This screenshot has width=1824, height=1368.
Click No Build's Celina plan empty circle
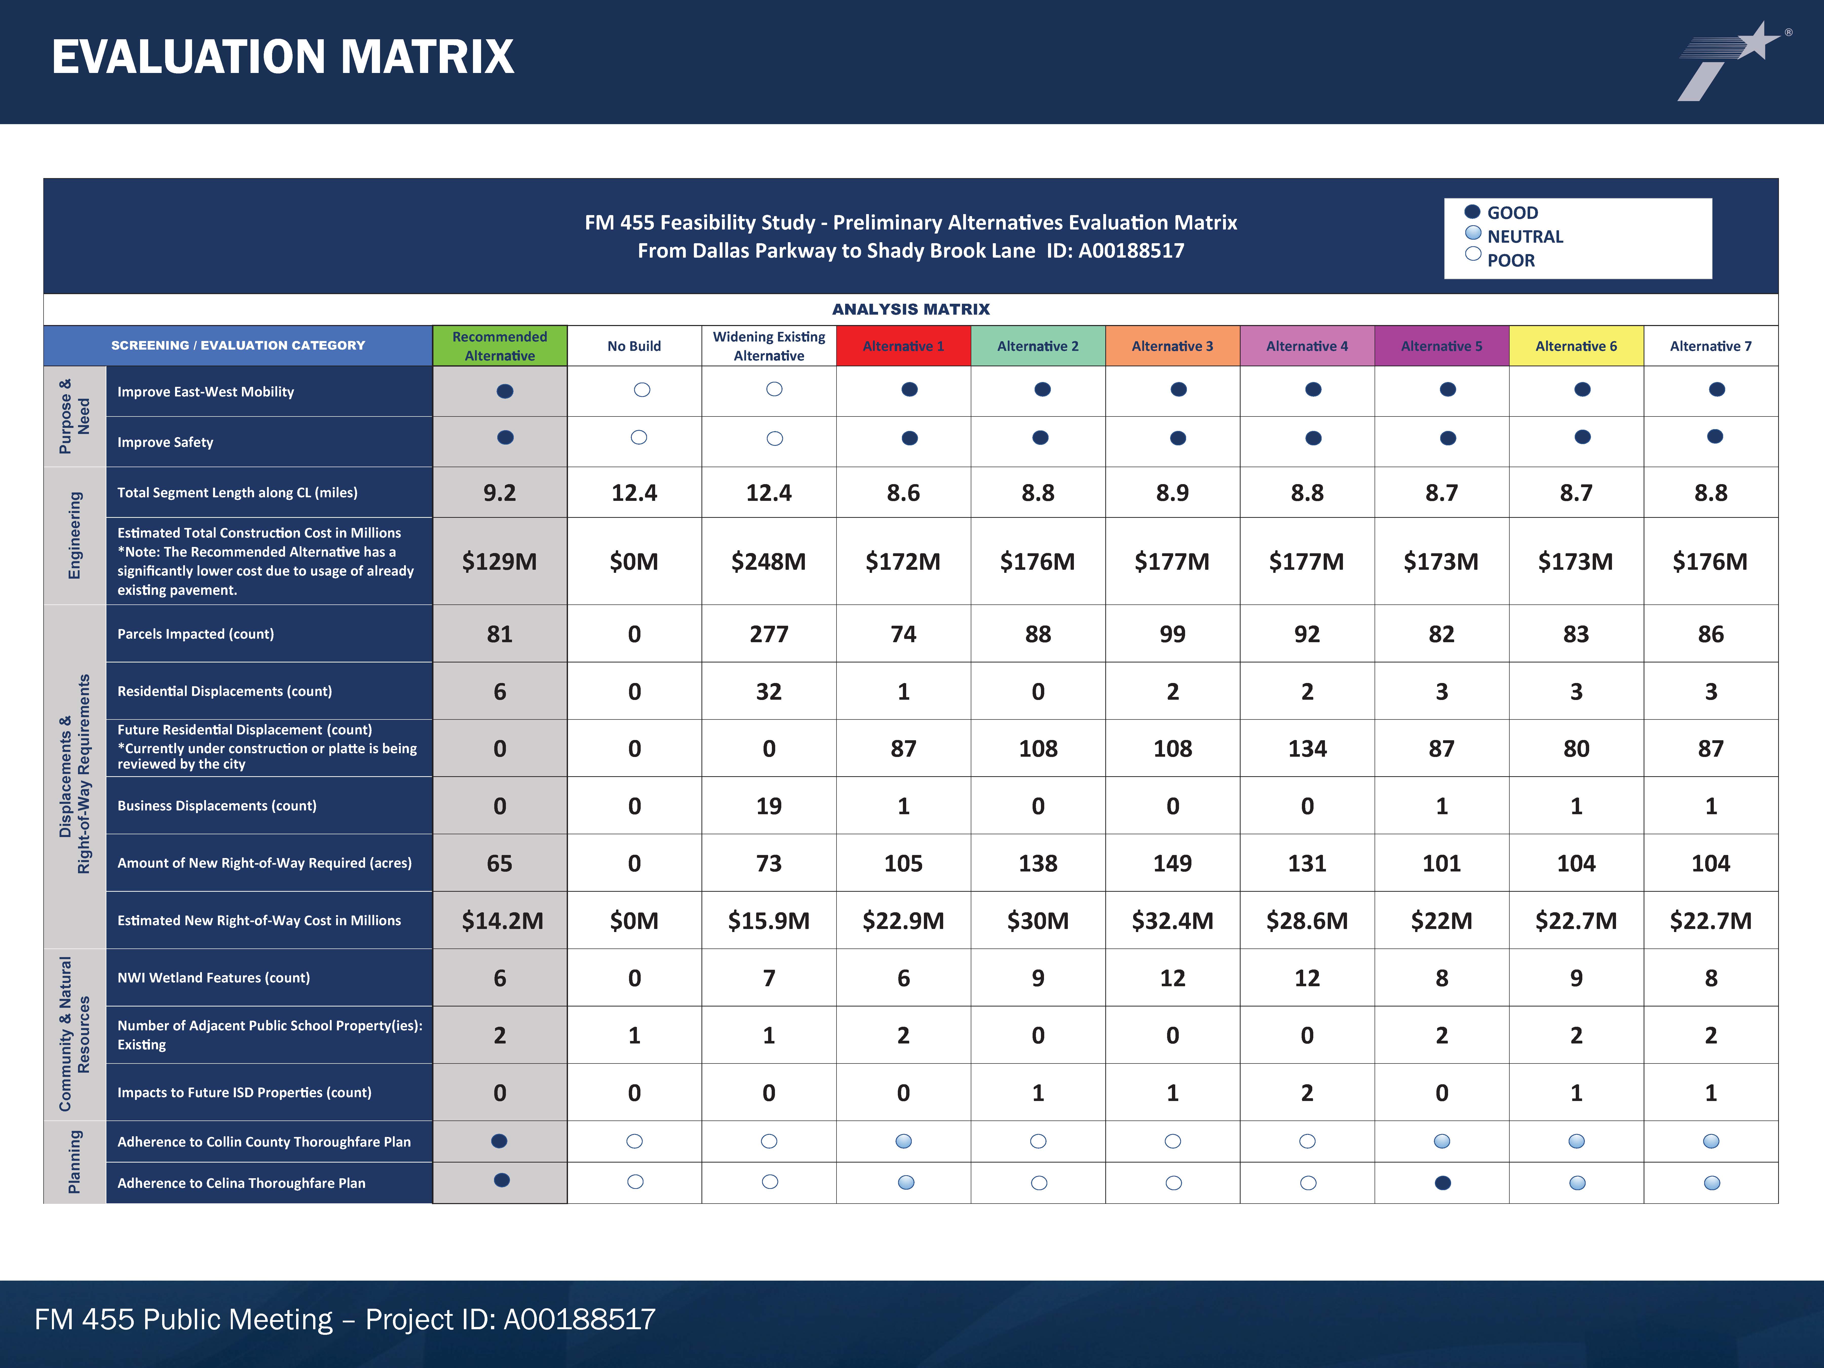coord(635,1182)
